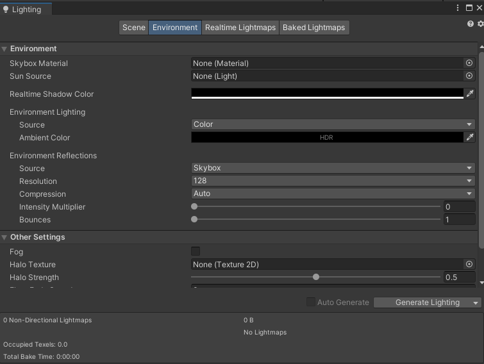Screen dimensions: 484x364
Task: Click the Halo Strength slider handle
Action: 316,277
